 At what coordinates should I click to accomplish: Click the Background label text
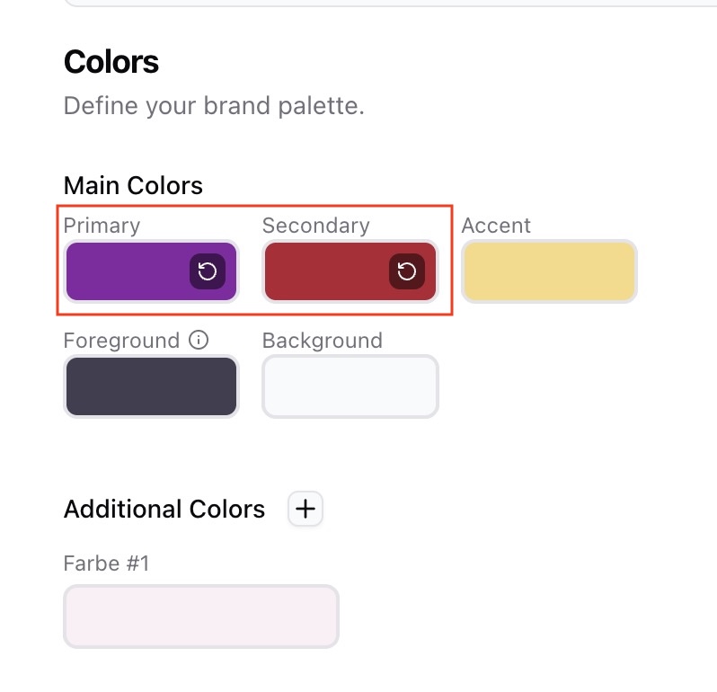tap(322, 341)
